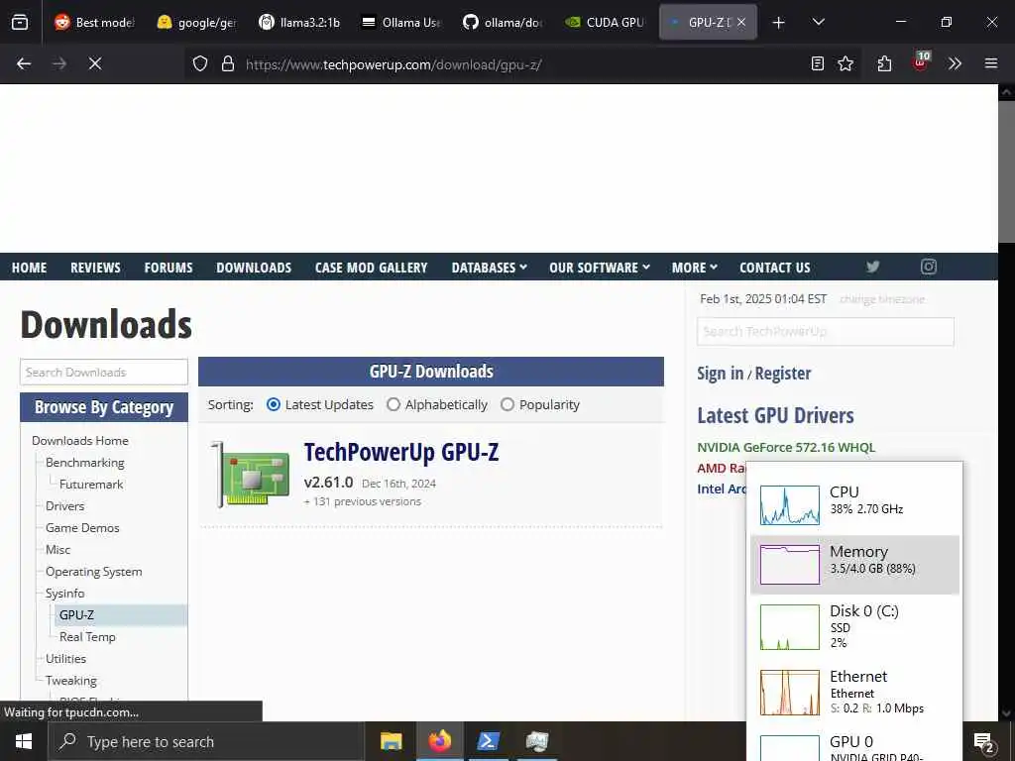1015x761 pixels.
Task: Close the GPU-Z tab
Action: click(741, 22)
